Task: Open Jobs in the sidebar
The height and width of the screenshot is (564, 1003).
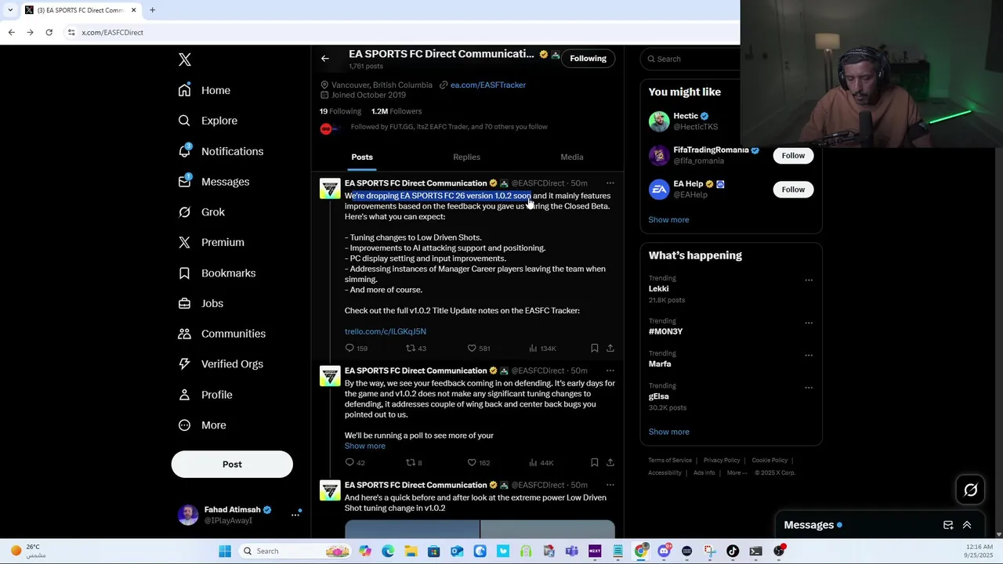Action: point(201,303)
